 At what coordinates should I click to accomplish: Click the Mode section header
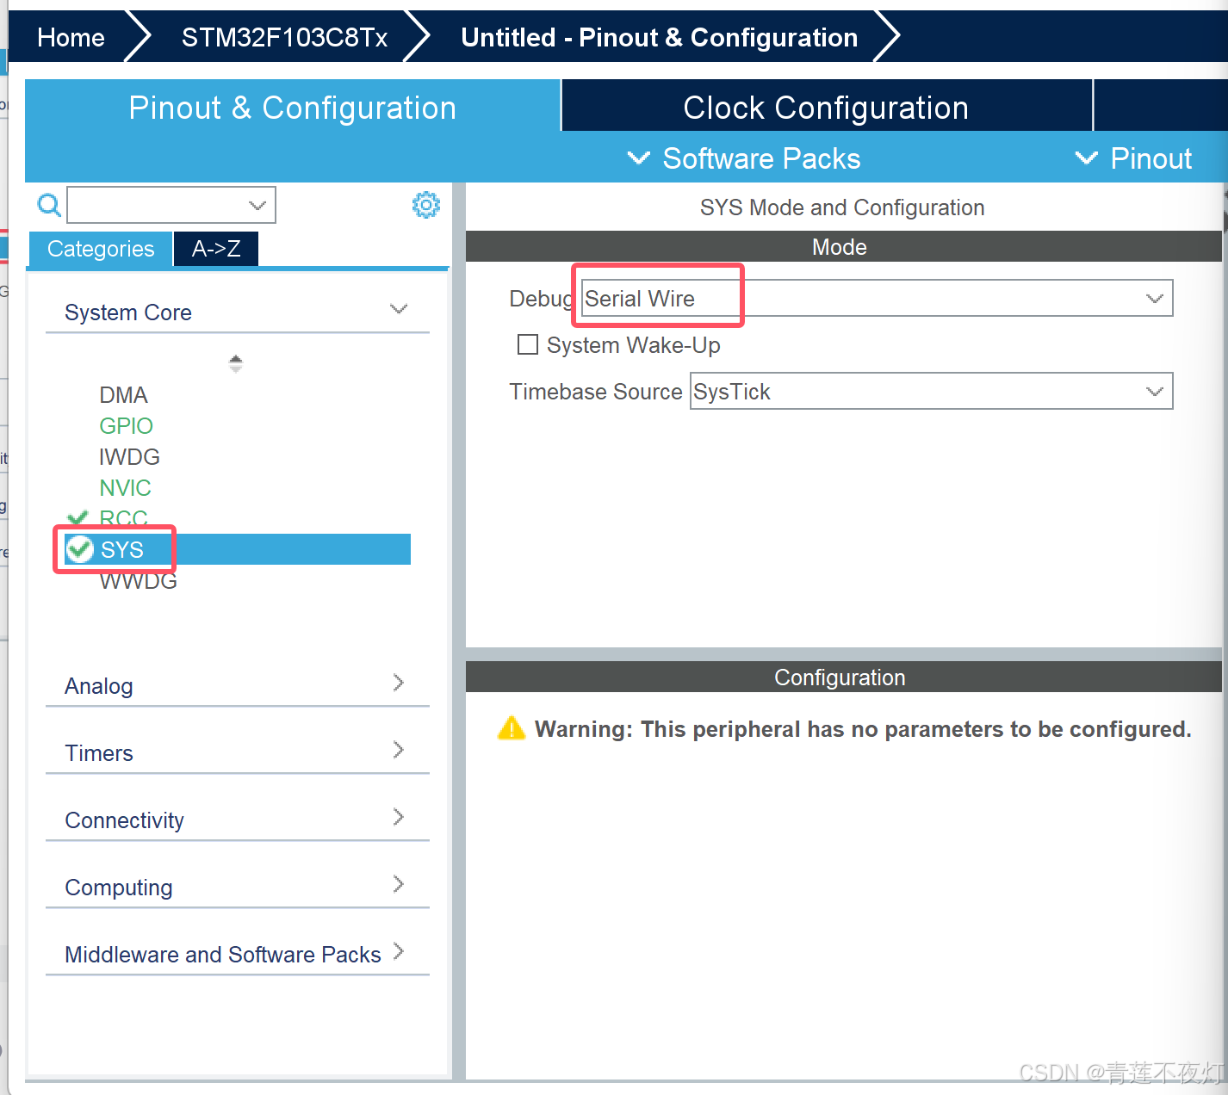843,246
